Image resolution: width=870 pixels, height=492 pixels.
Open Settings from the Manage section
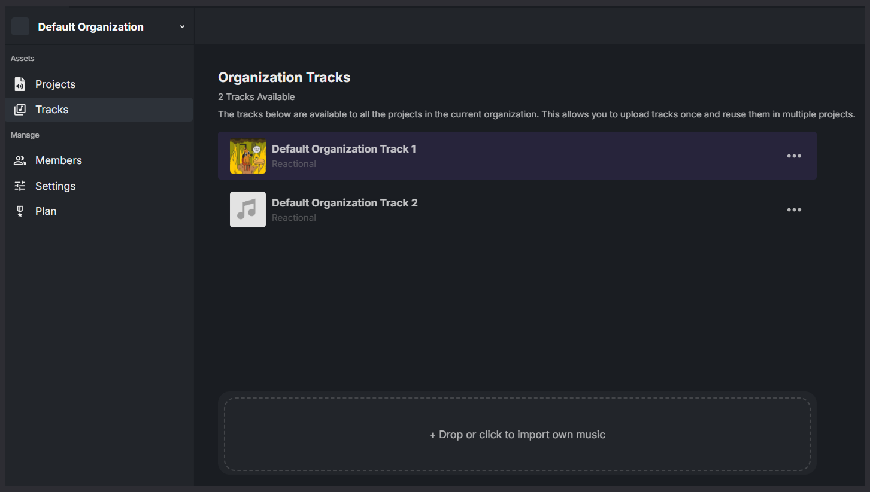click(x=55, y=186)
